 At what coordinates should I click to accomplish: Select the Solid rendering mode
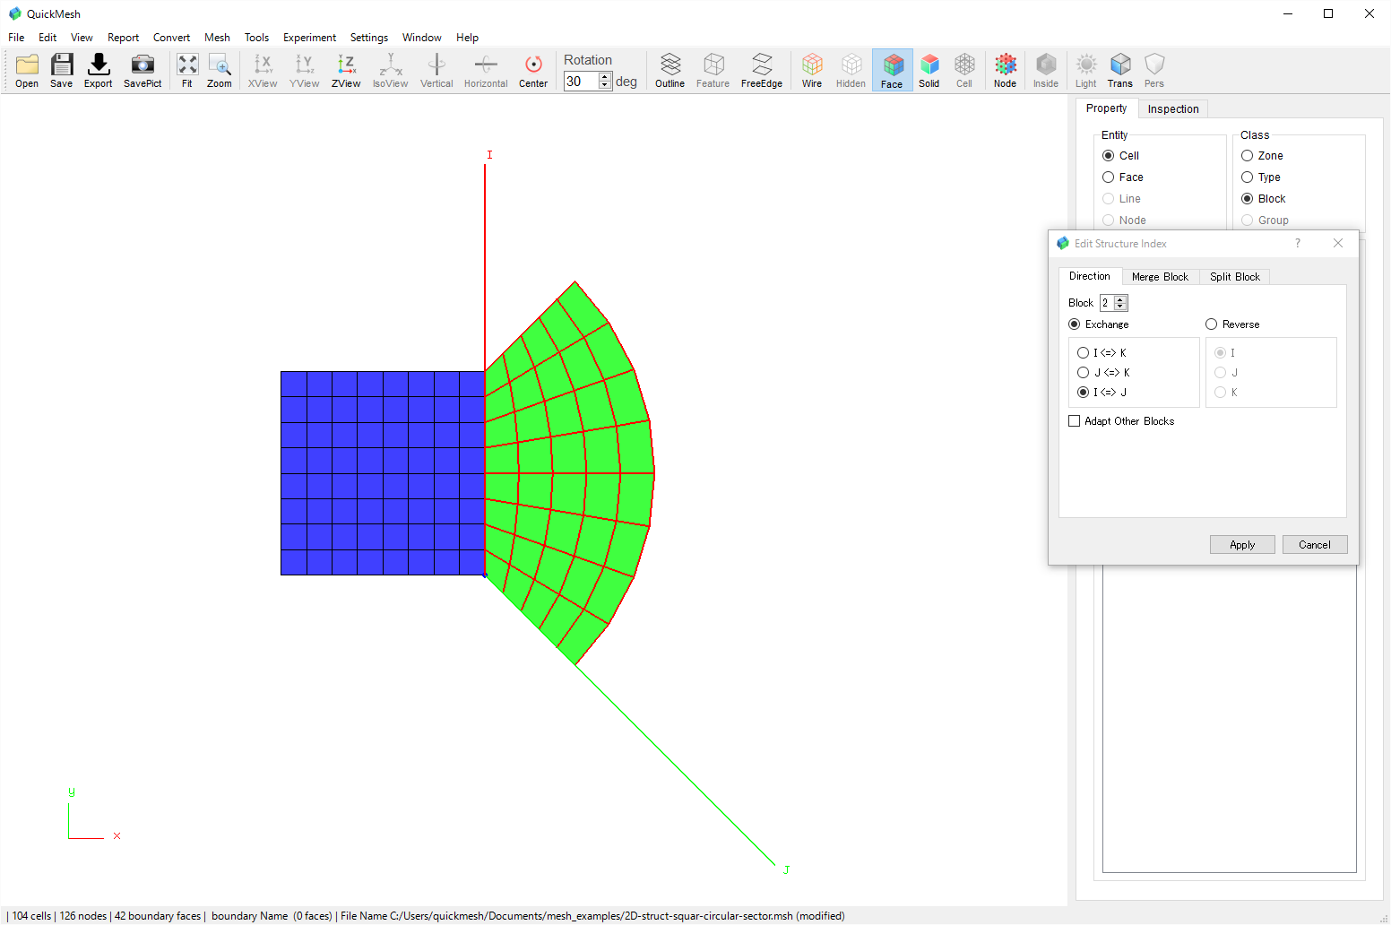pos(929,70)
